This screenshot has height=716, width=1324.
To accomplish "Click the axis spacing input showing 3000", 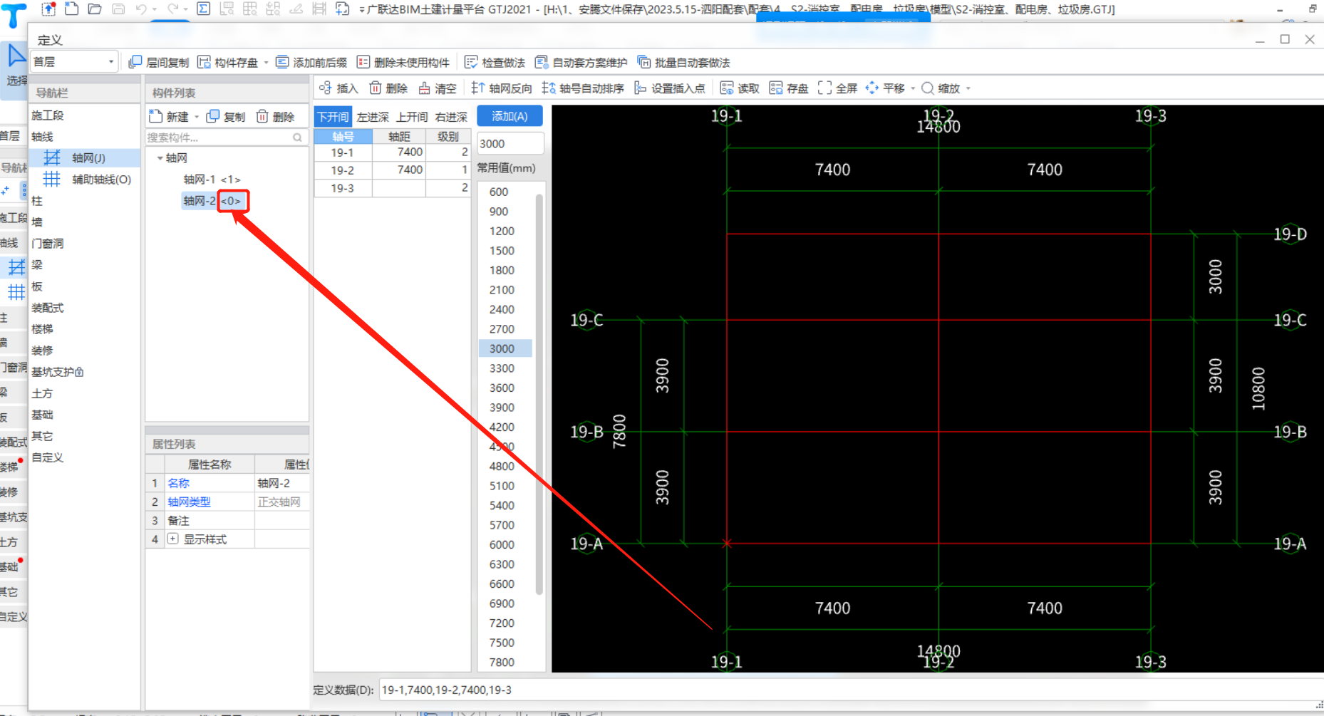I will (510, 143).
